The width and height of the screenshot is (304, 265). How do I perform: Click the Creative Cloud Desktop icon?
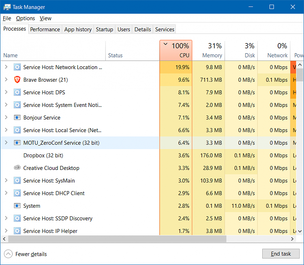[x=17, y=168]
